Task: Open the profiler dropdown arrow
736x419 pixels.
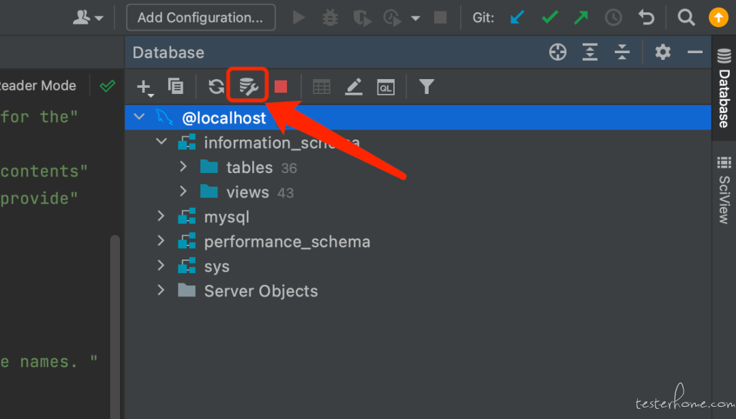Action: (x=416, y=18)
